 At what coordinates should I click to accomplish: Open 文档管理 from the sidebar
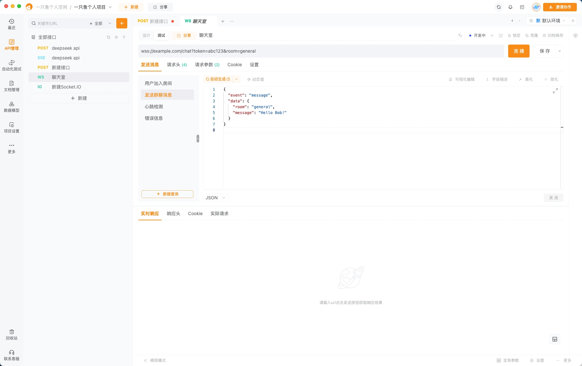(11, 86)
